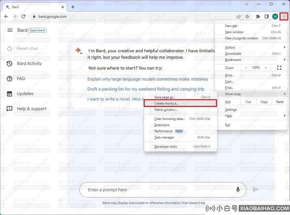Increase zoom with plus button
Image resolution: width=290 pixels, height=215 pixels.
tap(265, 68)
